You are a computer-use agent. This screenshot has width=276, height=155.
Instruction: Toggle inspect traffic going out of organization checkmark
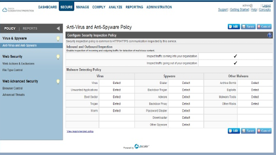coord(235,63)
